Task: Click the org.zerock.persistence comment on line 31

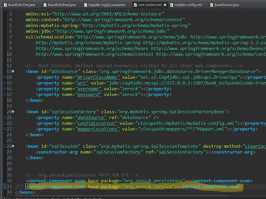Action: click(81, 175)
